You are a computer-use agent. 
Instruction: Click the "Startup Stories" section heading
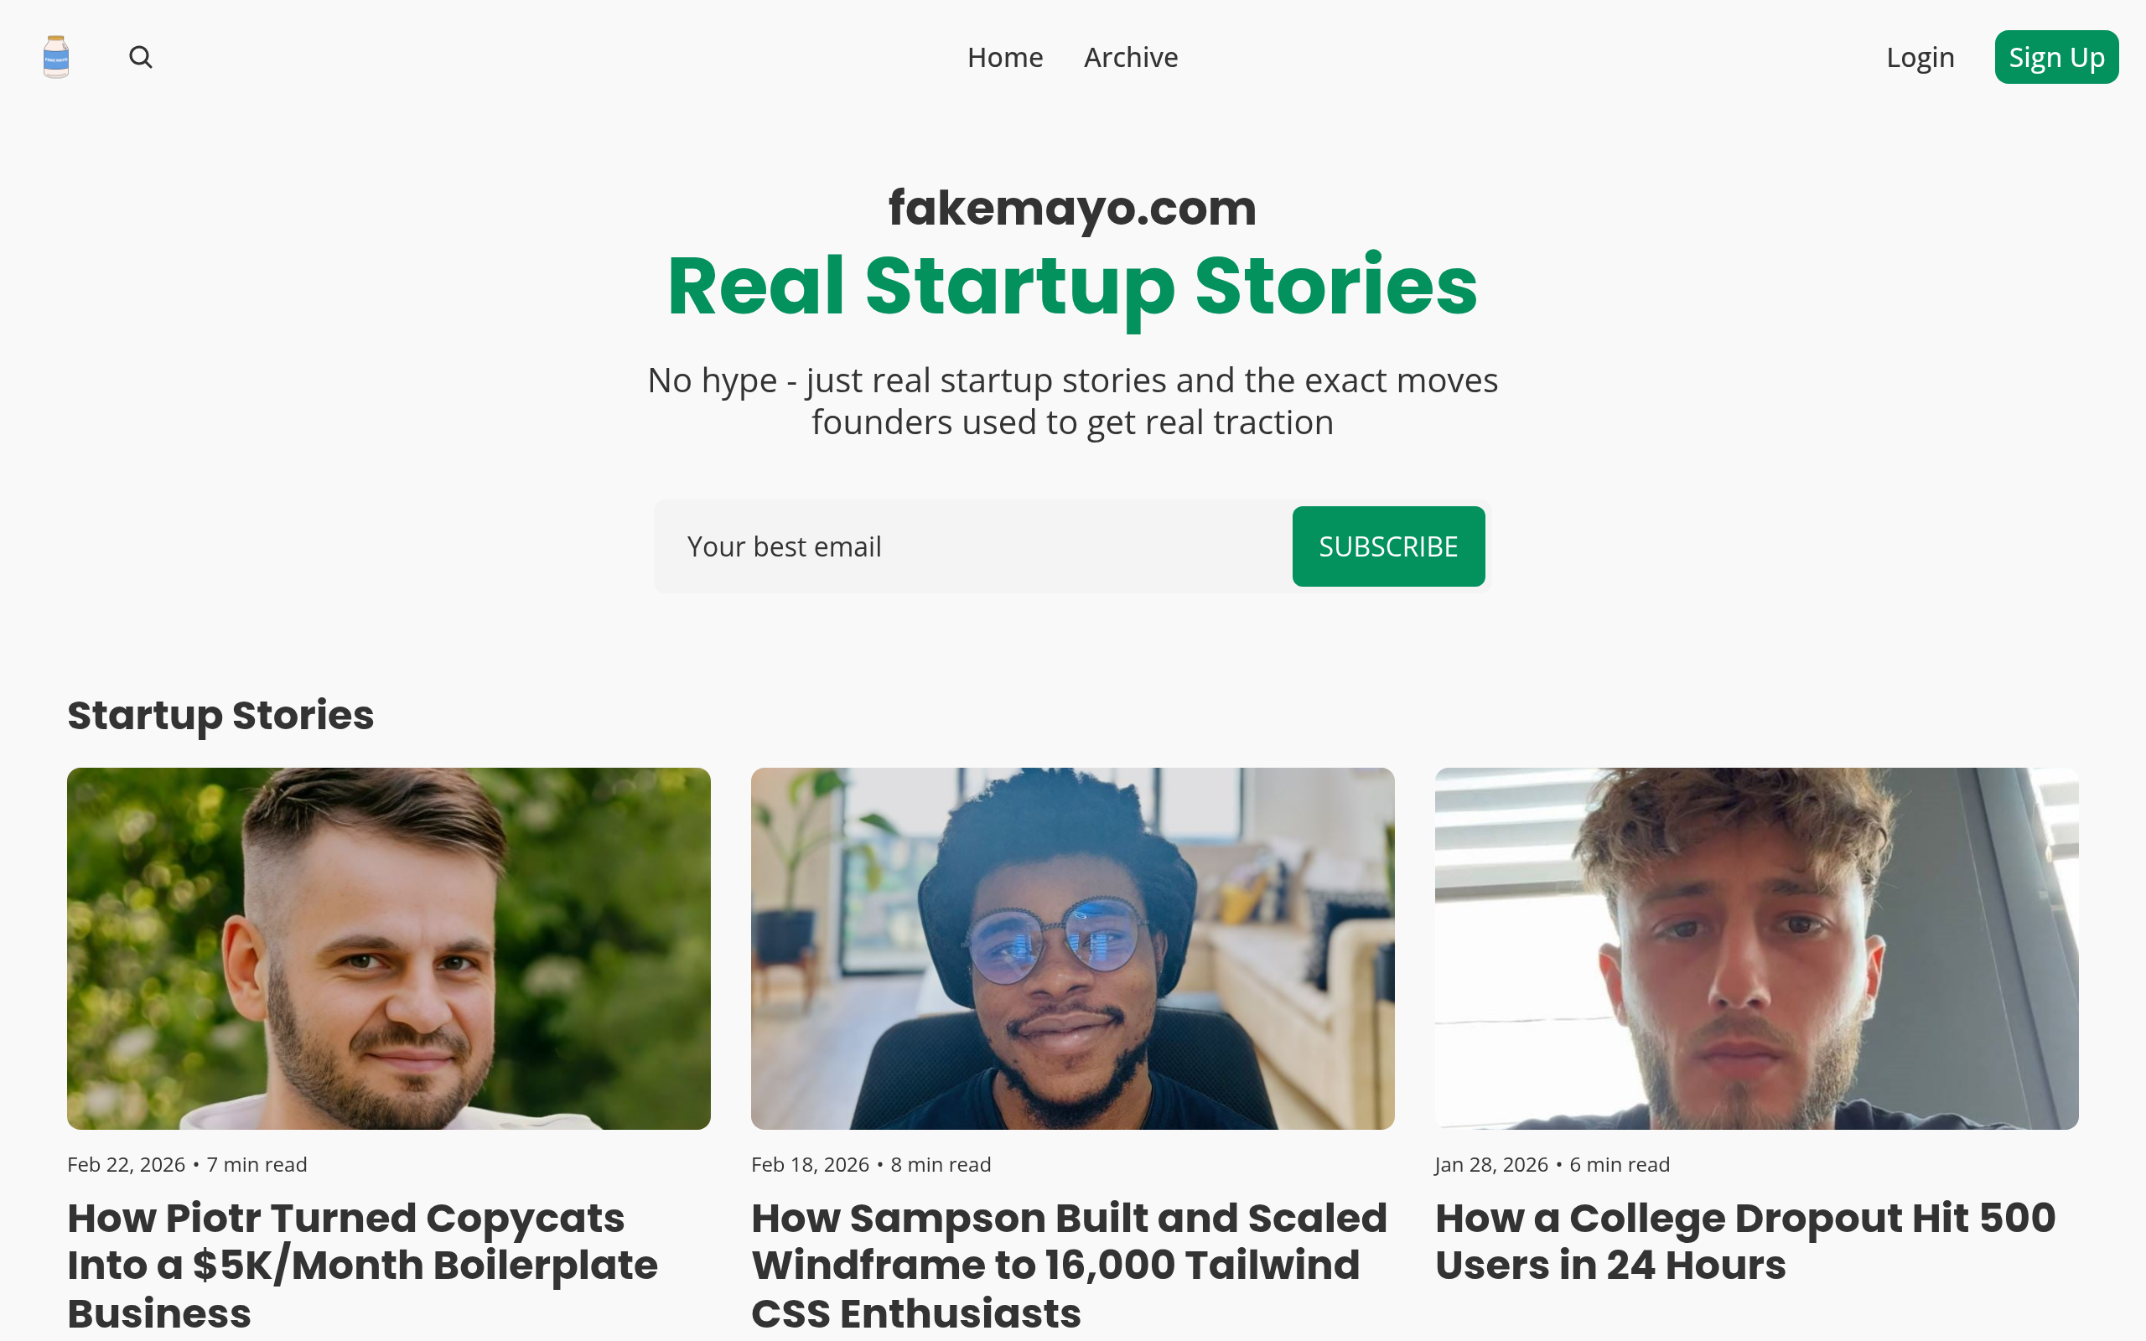(x=220, y=715)
